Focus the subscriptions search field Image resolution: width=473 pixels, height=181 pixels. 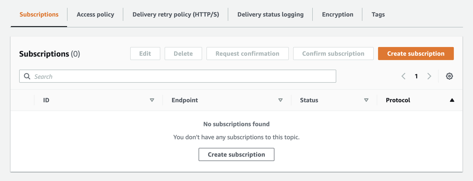click(x=183, y=76)
